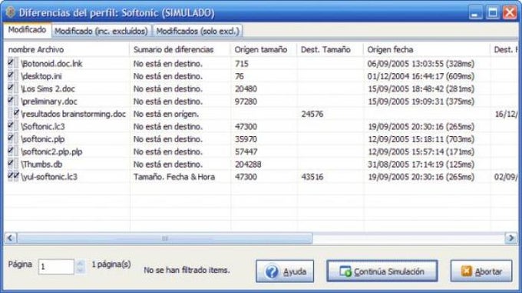Select the file name \Softonic.lc3

tap(43, 127)
